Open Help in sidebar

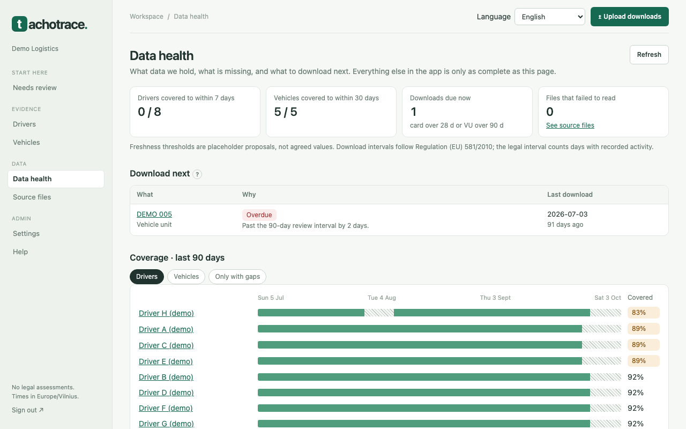pyautogui.click(x=56, y=252)
